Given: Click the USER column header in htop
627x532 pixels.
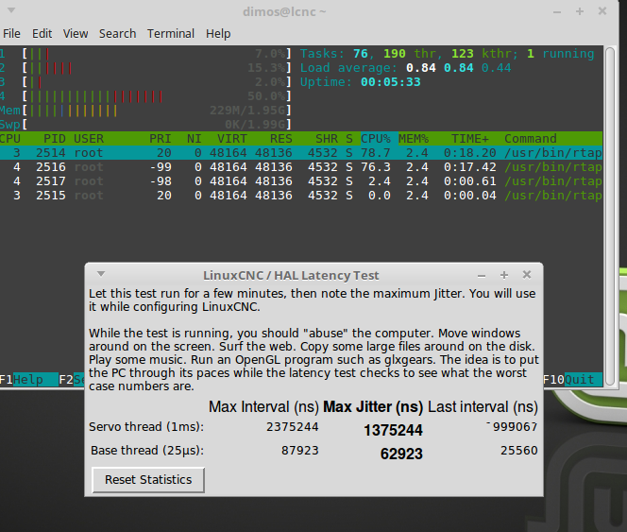Looking at the screenshot, I should [89, 139].
